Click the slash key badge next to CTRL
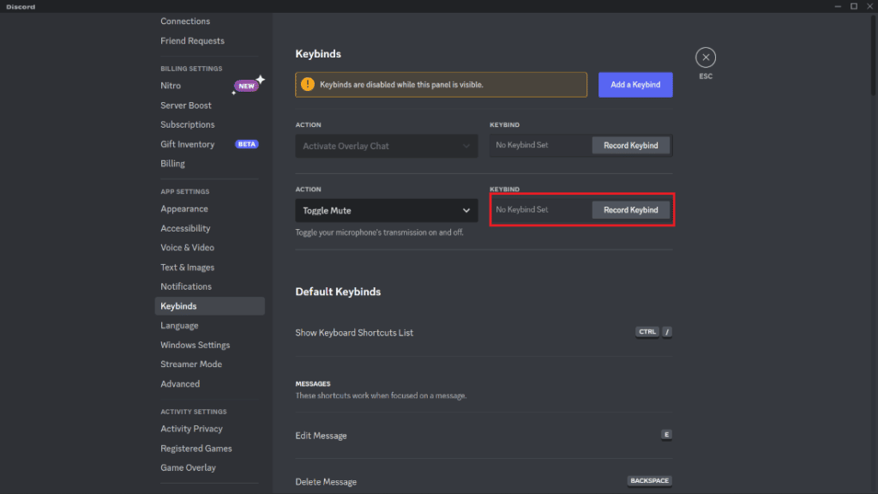Image resolution: width=878 pixels, height=494 pixels. click(667, 332)
